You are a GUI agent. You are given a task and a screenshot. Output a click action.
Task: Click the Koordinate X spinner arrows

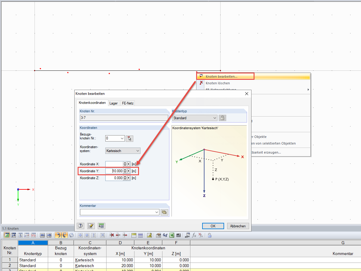coord(125,164)
